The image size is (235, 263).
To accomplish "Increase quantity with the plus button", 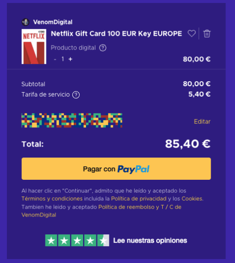I will coord(71,59).
